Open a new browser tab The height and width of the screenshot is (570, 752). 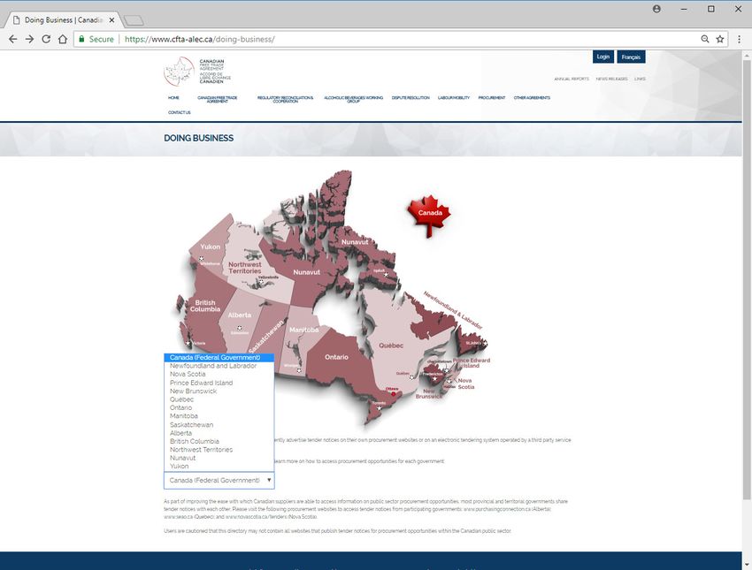[134, 20]
